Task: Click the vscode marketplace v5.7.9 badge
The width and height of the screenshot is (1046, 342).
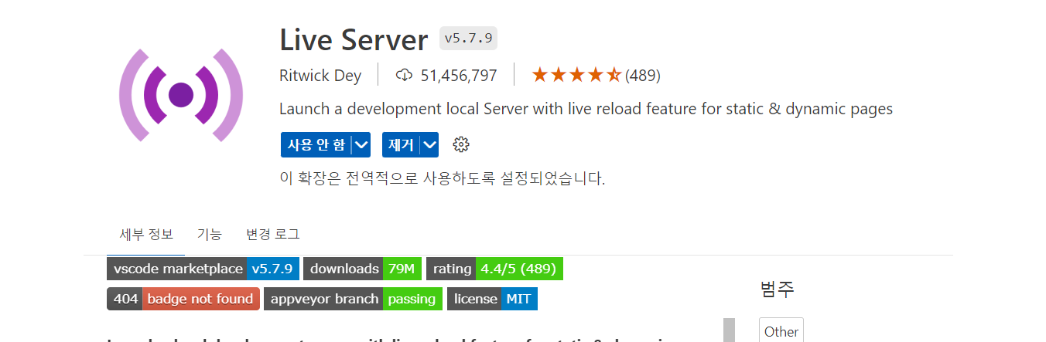Action: tap(203, 269)
